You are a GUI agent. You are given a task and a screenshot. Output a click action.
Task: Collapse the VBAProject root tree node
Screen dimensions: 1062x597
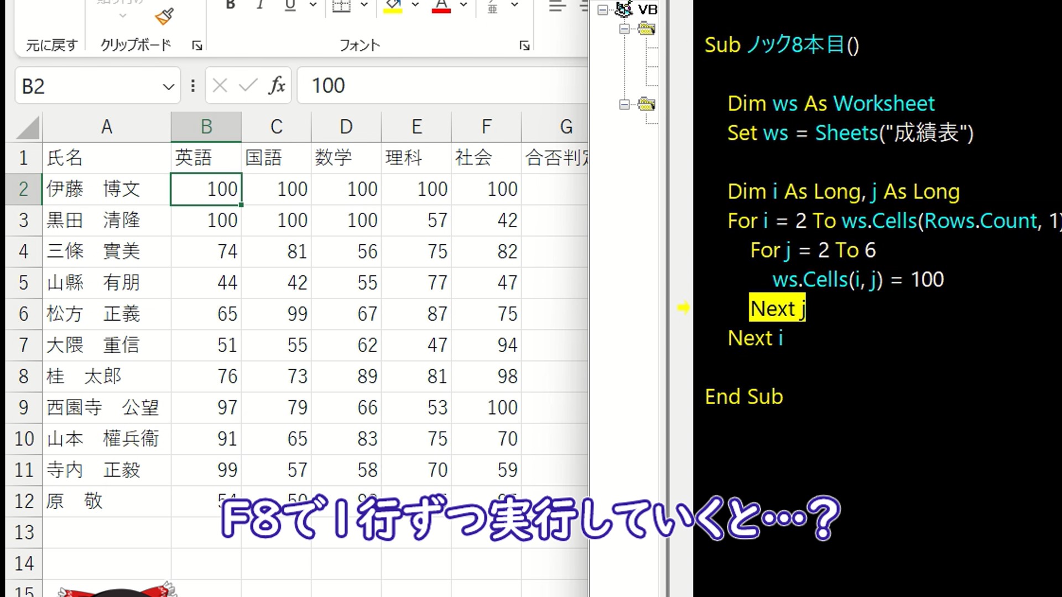click(x=603, y=10)
